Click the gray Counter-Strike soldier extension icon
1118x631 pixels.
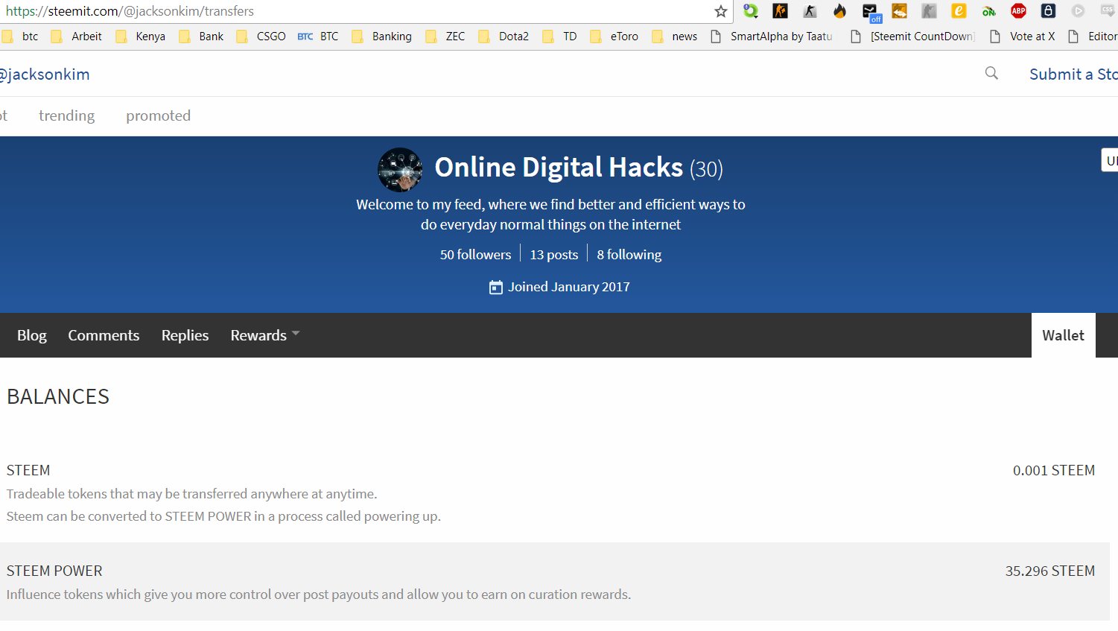coord(810,11)
